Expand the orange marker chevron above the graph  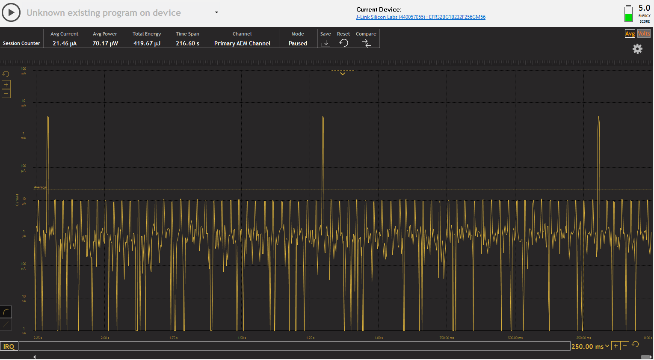coord(342,74)
